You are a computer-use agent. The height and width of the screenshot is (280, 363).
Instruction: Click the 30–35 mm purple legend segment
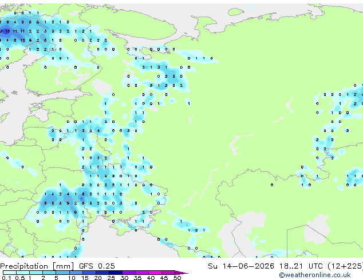pyautogui.click(x=129, y=273)
